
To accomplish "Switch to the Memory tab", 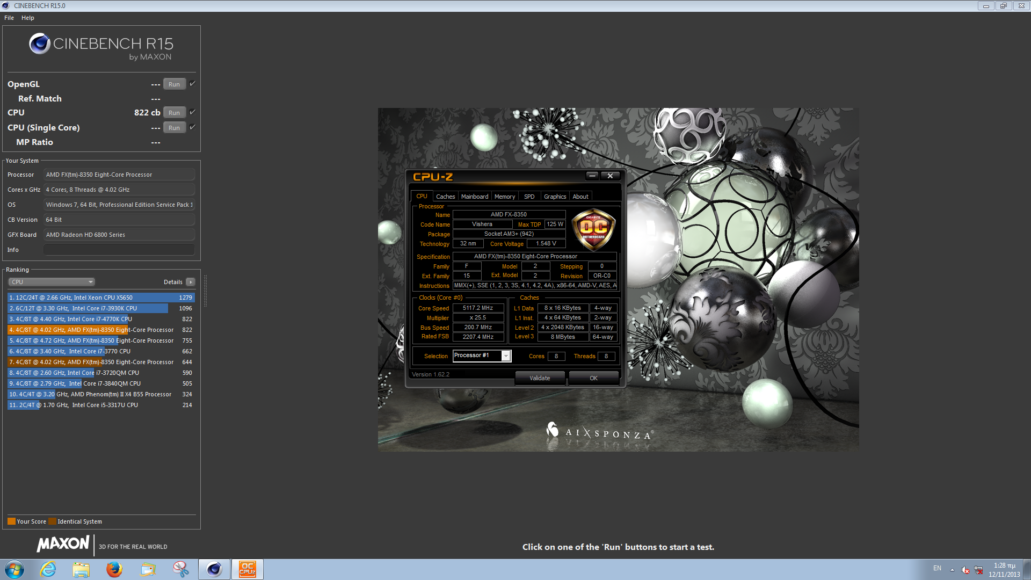I will [505, 197].
